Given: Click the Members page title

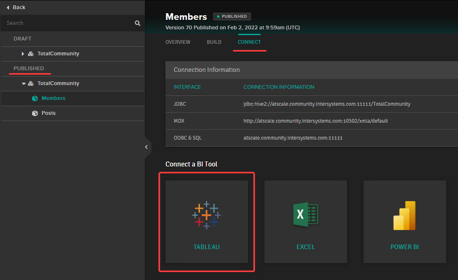Looking at the screenshot, I should tap(186, 17).
